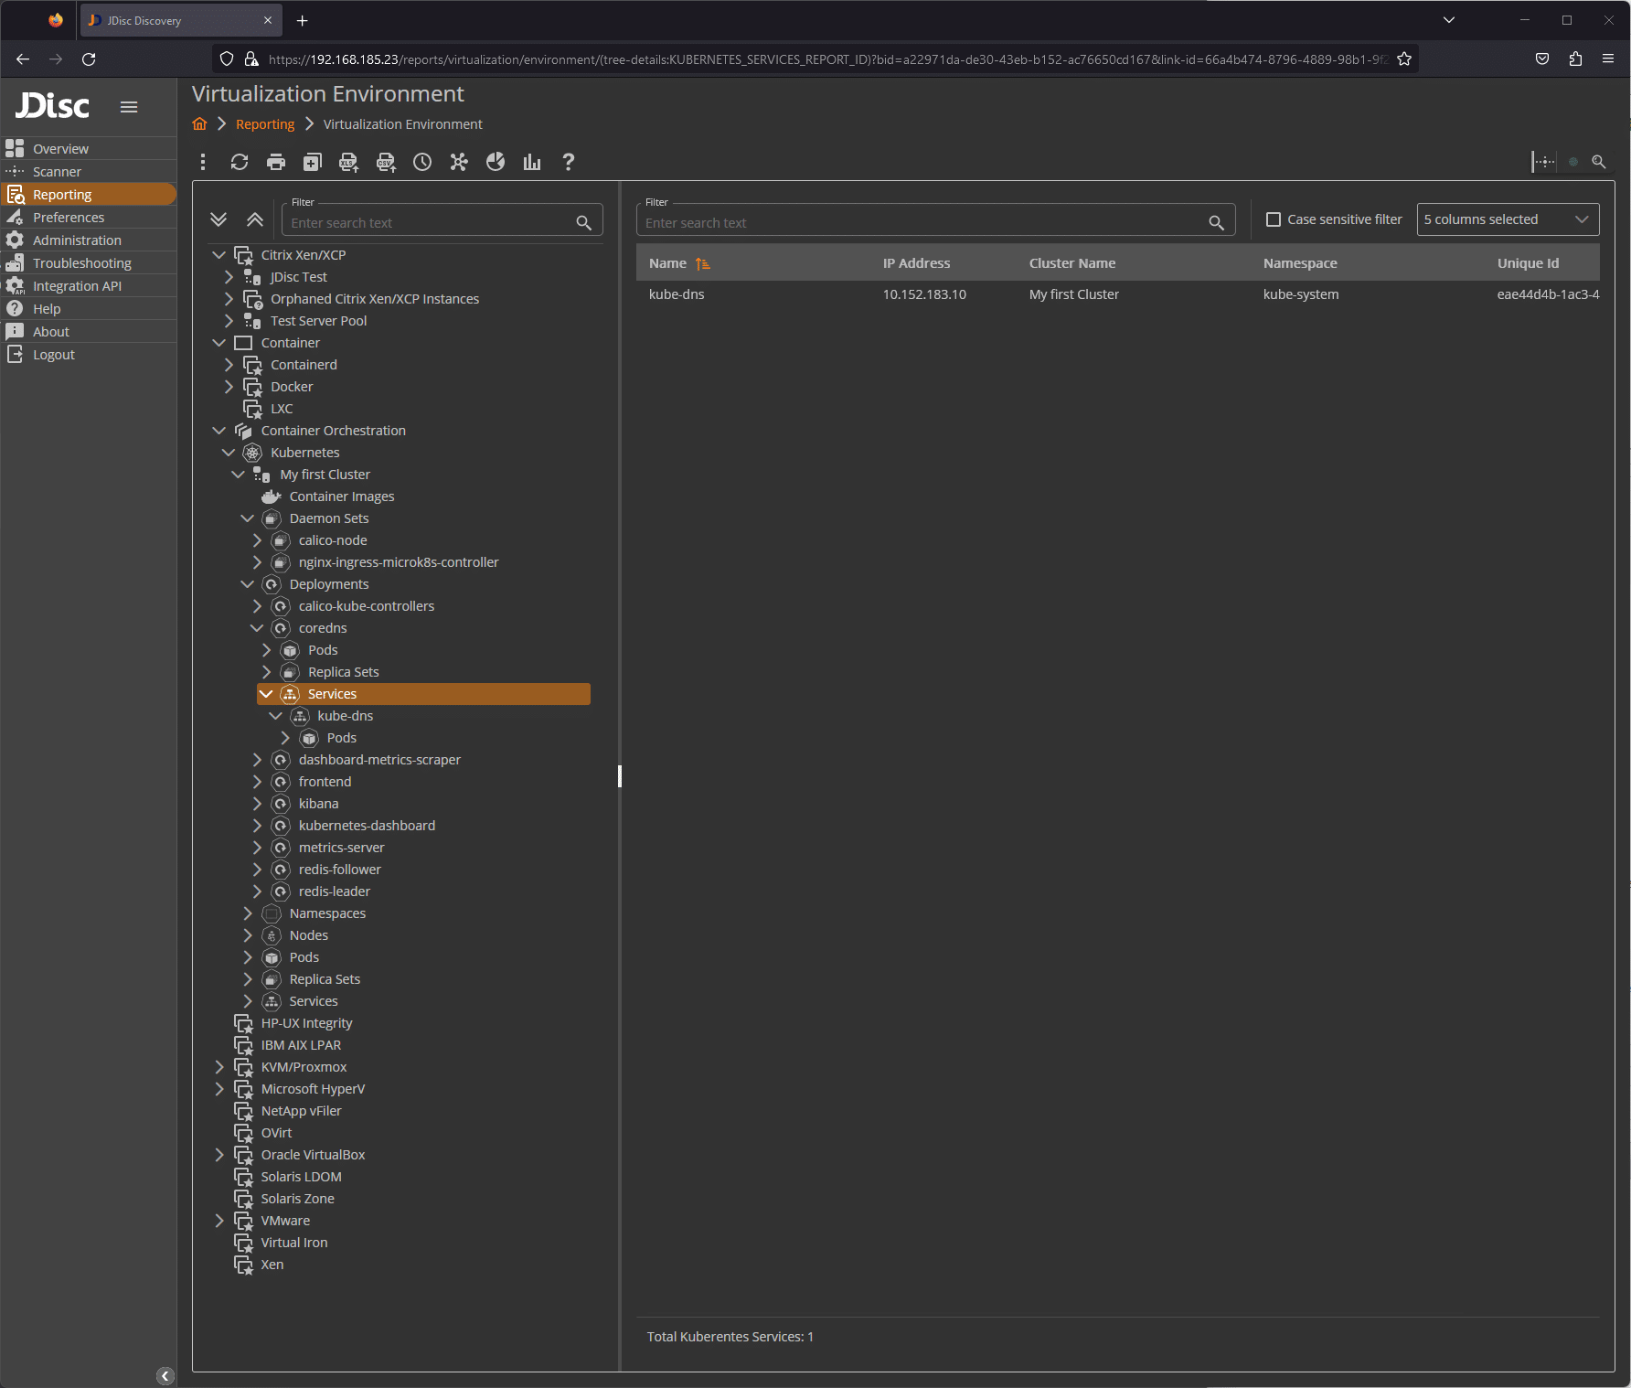The height and width of the screenshot is (1388, 1631).
Task: Print the current report
Action: [x=275, y=162]
